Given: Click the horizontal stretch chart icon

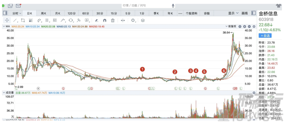Looking at the screenshot, I should [123, 20].
